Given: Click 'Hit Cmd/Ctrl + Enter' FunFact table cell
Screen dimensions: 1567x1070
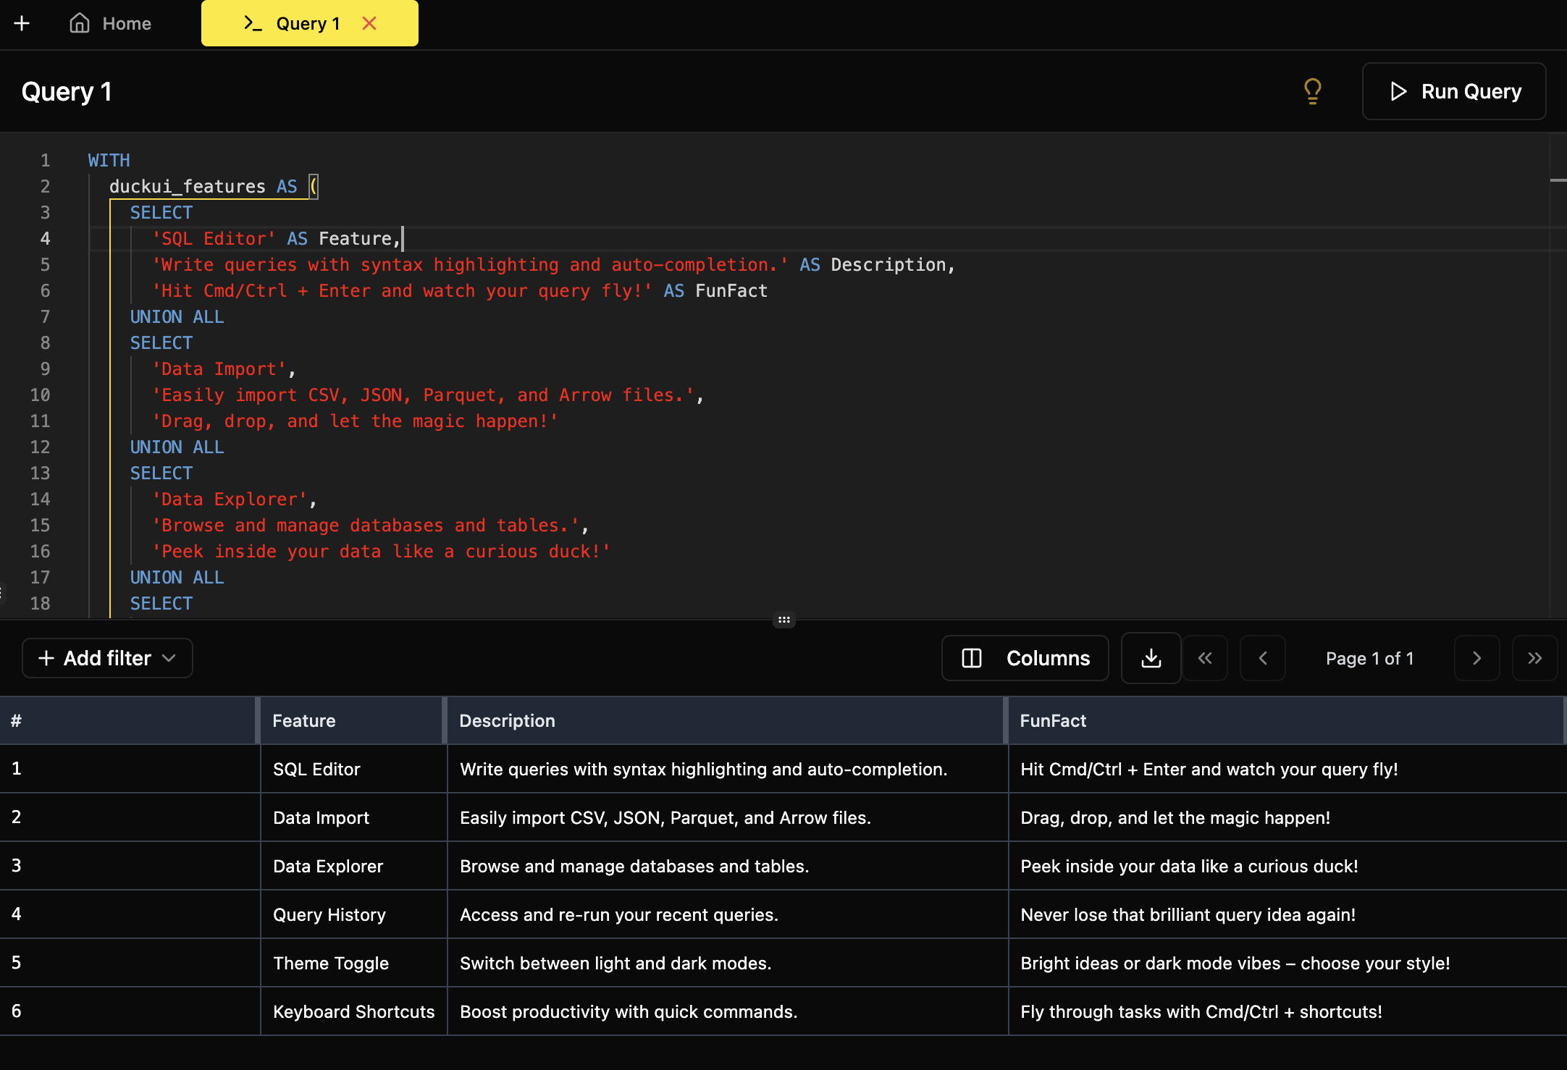Looking at the screenshot, I should (x=1287, y=769).
